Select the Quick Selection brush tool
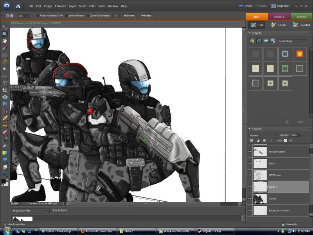 5,76
